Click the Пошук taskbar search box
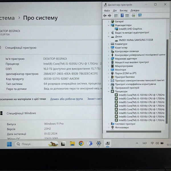 pos(36,144)
